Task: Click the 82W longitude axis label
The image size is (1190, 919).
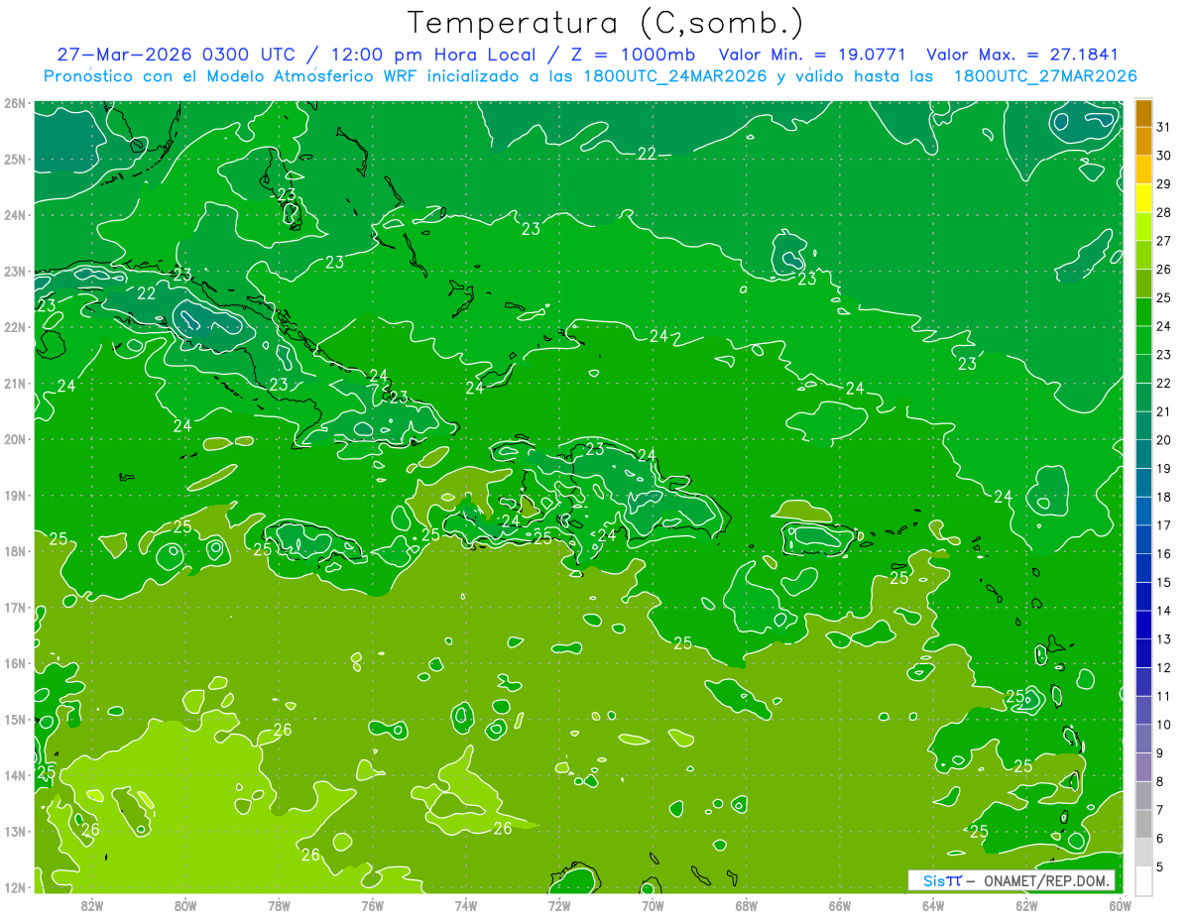Action: (x=92, y=904)
